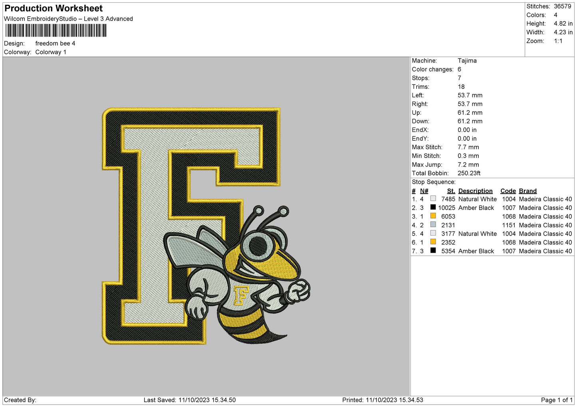577x407 pixels.
Task: Click the Max Jump value '7.2 mm'
Action: (x=468, y=165)
